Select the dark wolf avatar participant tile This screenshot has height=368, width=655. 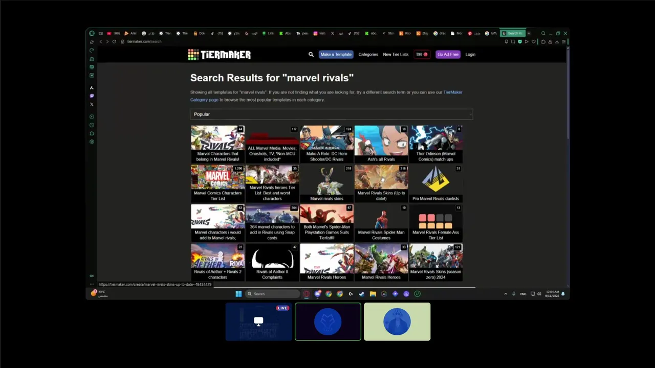pyautogui.click(x=328, y=321)
